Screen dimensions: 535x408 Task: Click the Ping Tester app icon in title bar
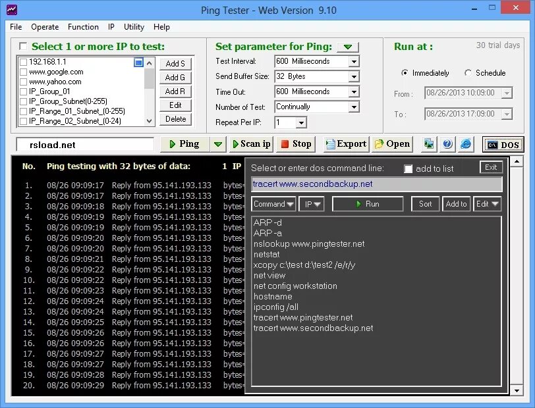pyautogui.click(x=12, y=10)
